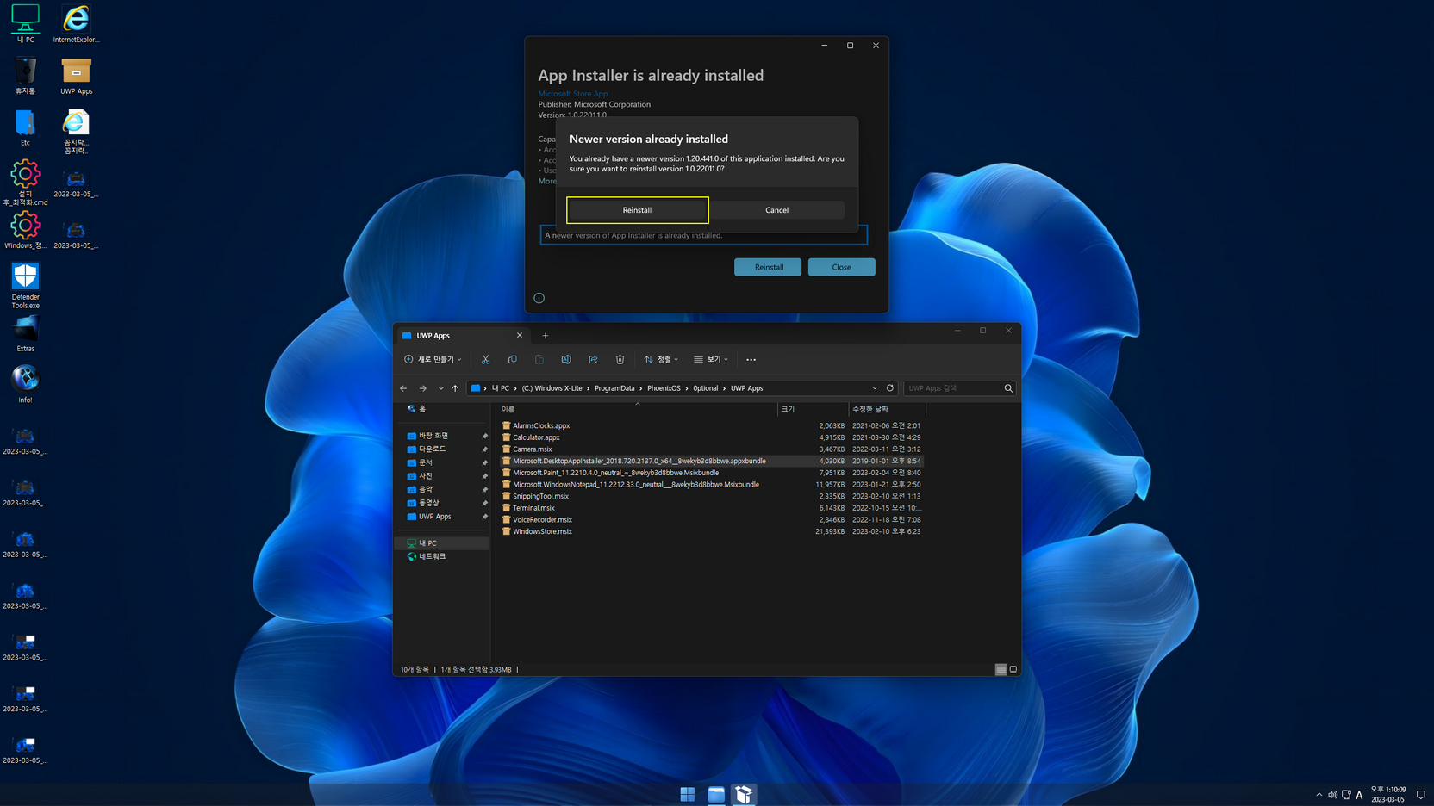
Task: Click Optional in the address breadcrumb
Action: tap(705, 388)
